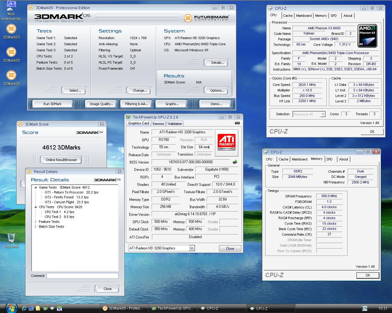Screen dimensions: 392x313
Task: Click the Close button in GPU-Z
Action: 230,249
